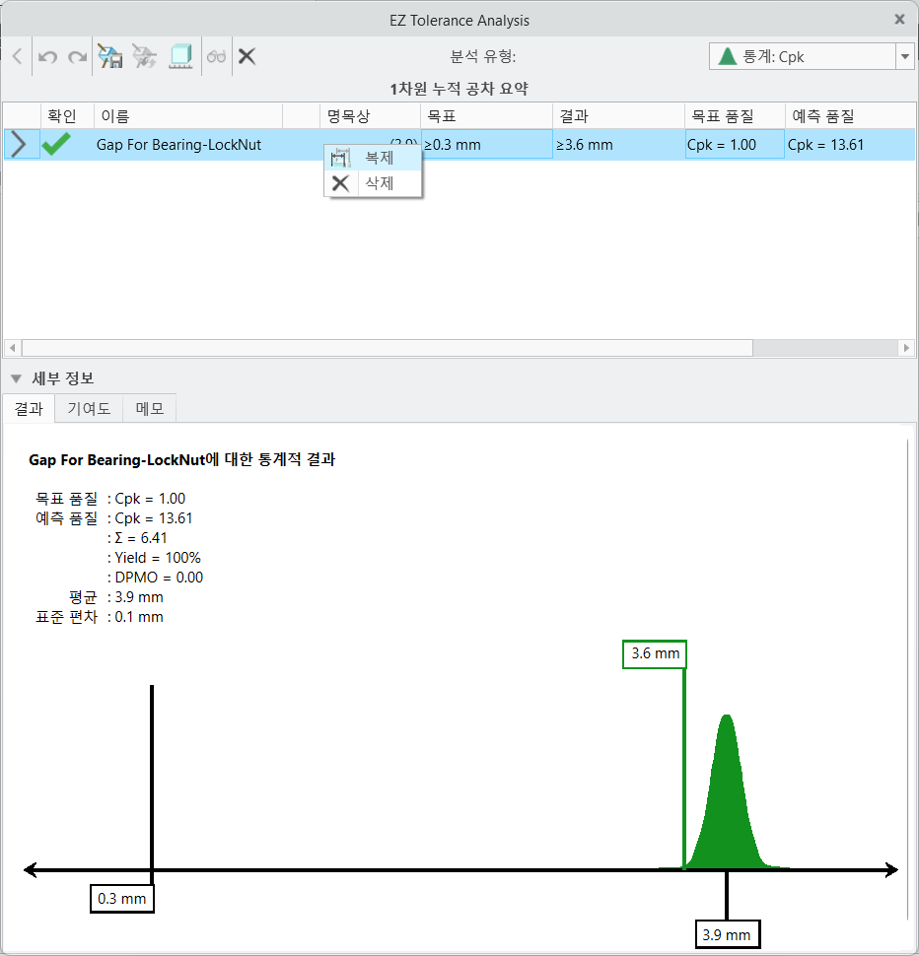Screen dimensions: 919x956
Task: Click the greyed regenerate icon in toolbar
Action: click(145, 57)
